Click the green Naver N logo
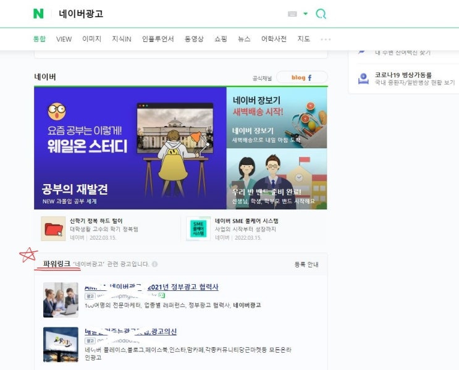 point(38,14)
